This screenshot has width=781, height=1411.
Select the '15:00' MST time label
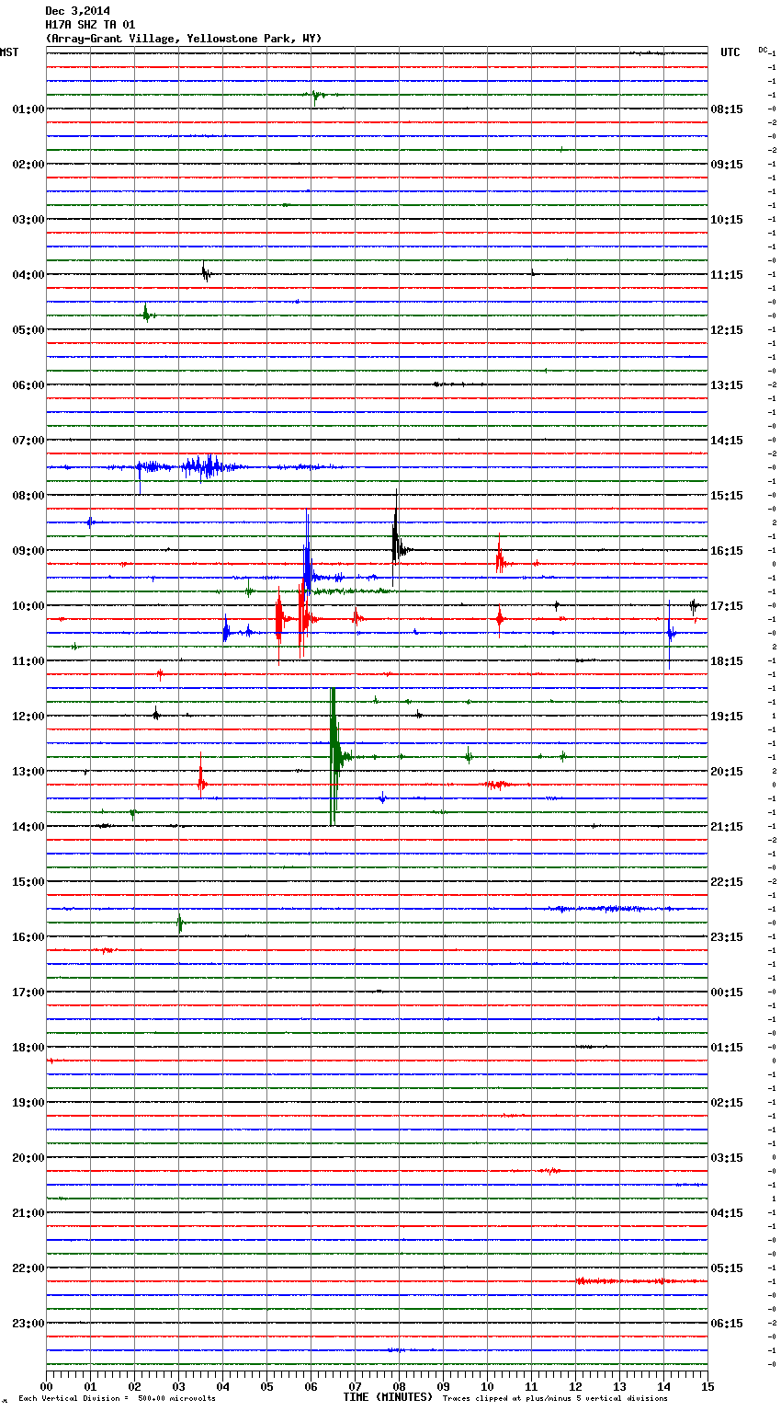[28, 882]
